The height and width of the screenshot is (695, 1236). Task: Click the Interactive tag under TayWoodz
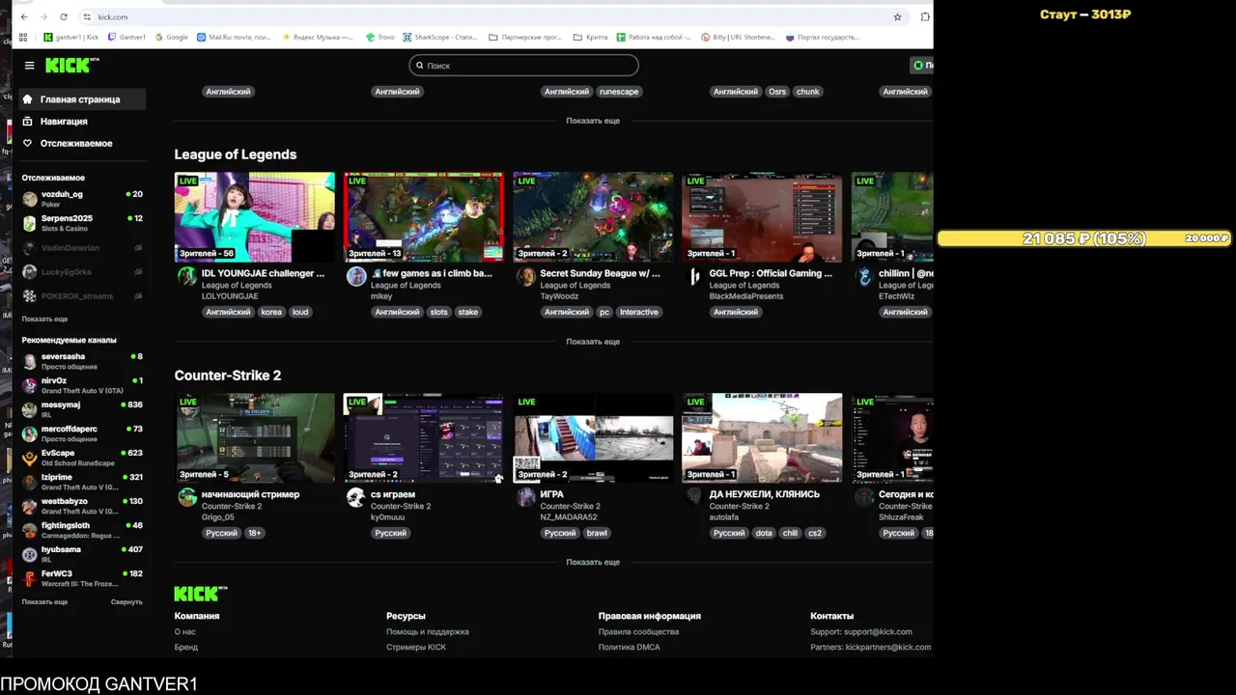pyautogui.click(x=638, y=312)
